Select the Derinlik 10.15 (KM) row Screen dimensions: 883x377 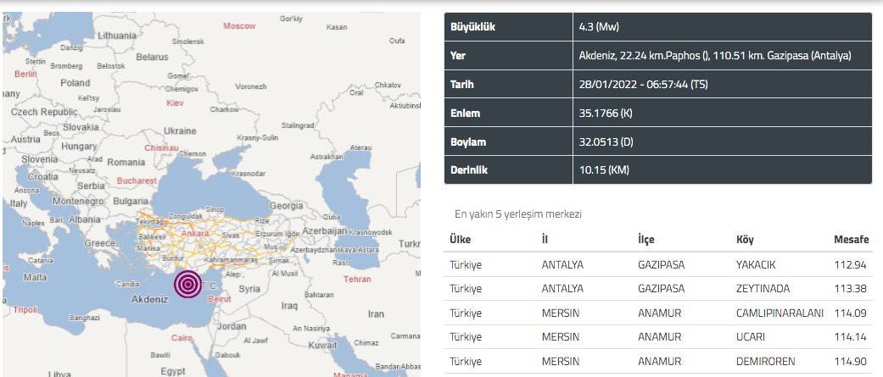[x=657, y=170]
